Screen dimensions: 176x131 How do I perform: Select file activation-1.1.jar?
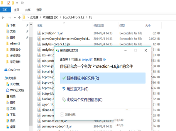click(52, 33)
